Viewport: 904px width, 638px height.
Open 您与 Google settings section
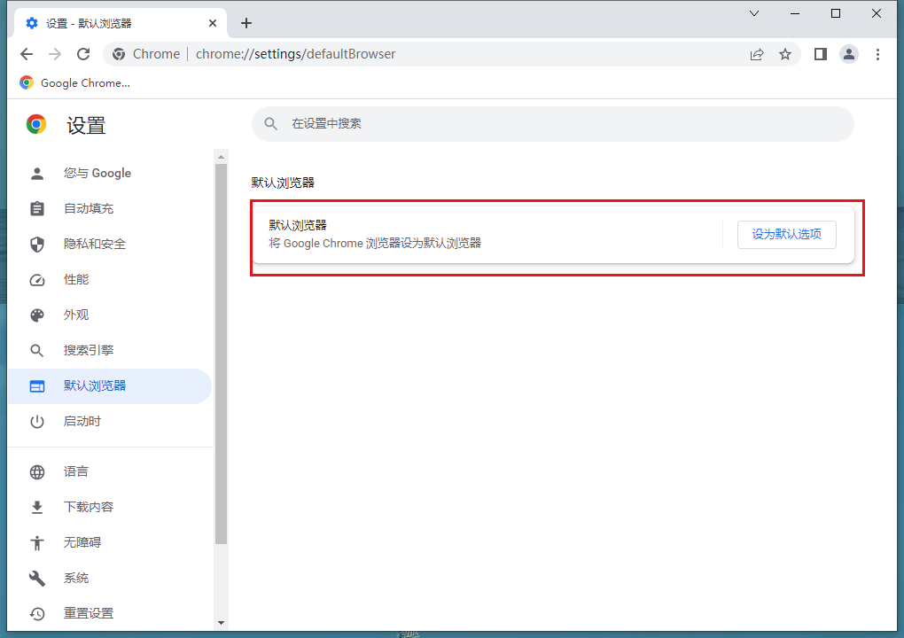point(110,173)
